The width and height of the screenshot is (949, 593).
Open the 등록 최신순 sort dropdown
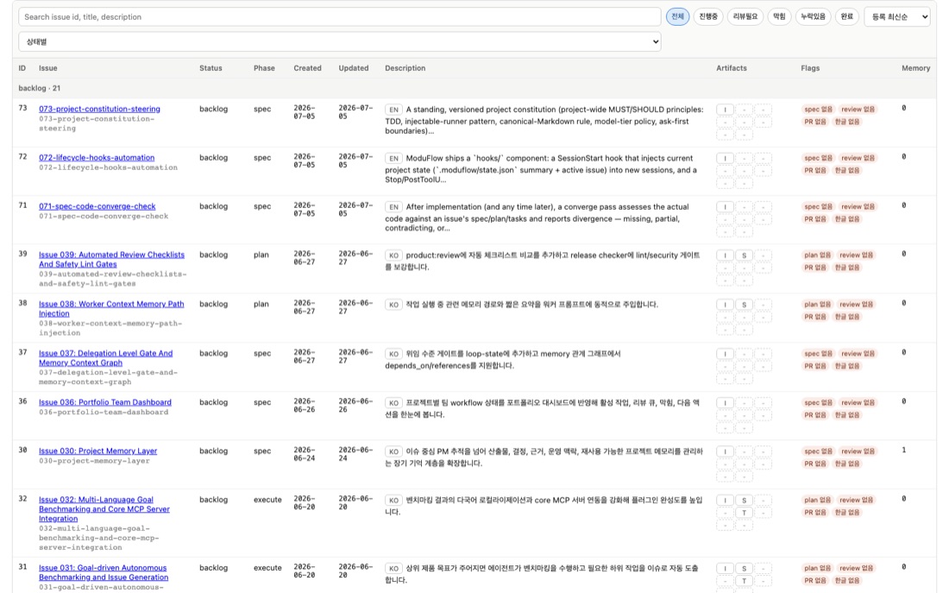pos(897,17)
